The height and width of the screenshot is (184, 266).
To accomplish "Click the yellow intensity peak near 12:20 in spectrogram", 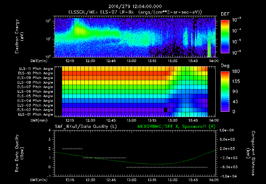I will coord(79,30).
